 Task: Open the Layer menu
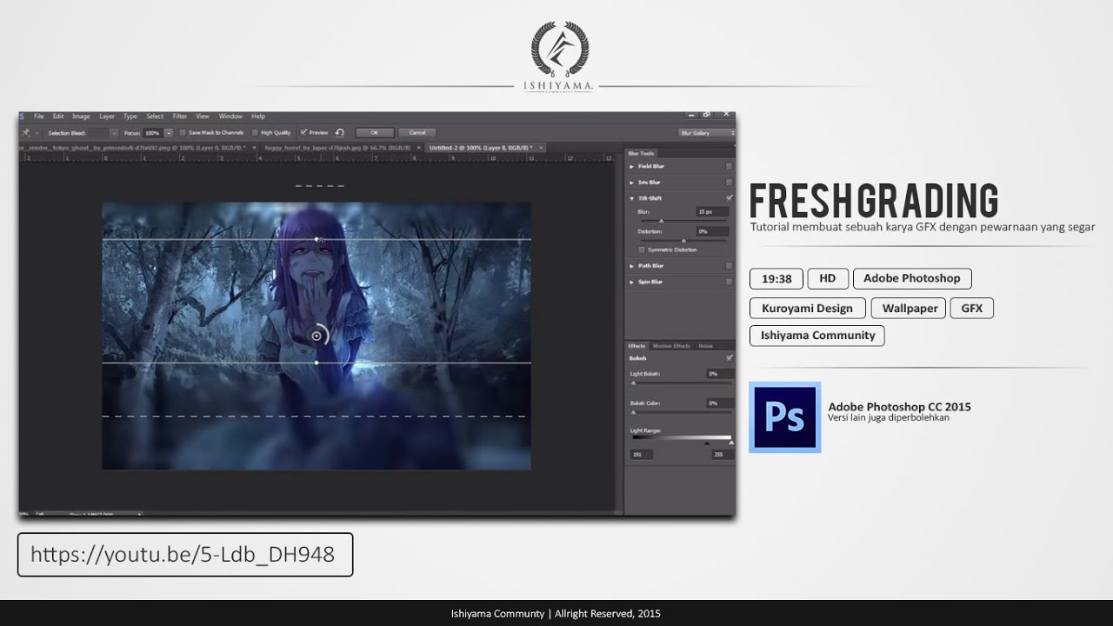click(x=107, y=117)
